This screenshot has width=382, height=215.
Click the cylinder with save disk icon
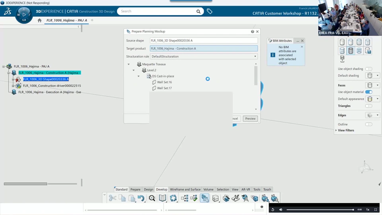tap(368, 51)
